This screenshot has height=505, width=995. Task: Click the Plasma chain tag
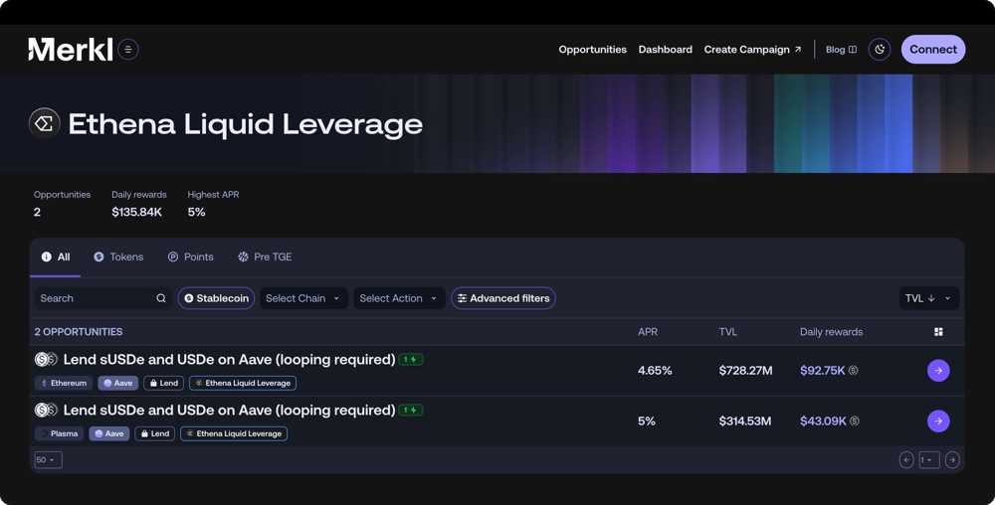tap(59, 434)
